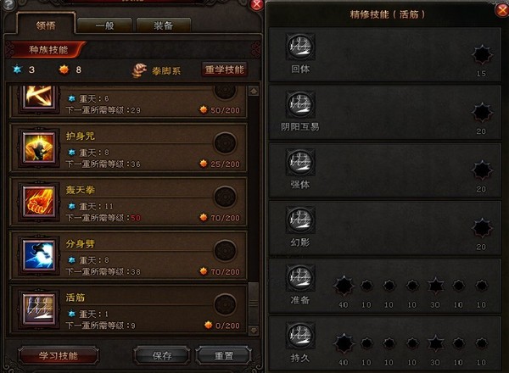Activate the 回体 star node costing 15
The width and height of the screenshot is (509, 373).
(482, 54)
